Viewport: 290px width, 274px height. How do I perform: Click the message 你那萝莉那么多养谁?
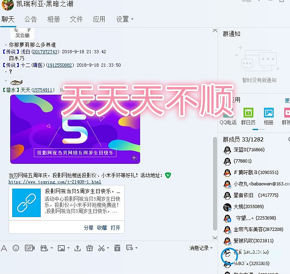32,45
